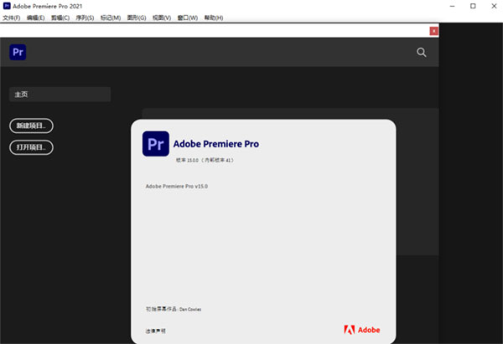
Task: Click the search magnifier icon
Action: click(421, 52)
